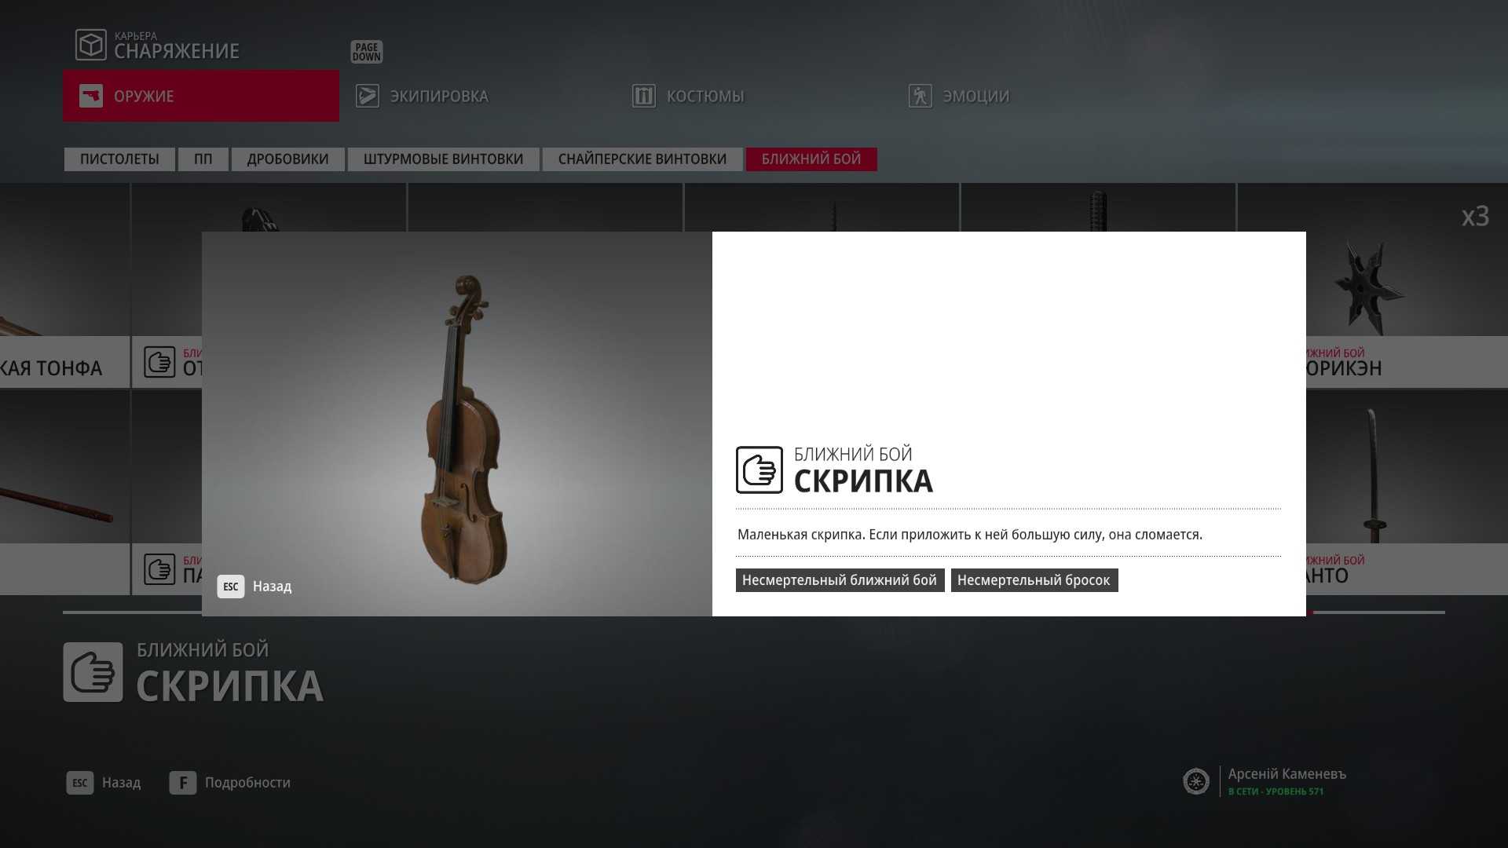Click the Несмертельный ближний бой tag
Image resolution: width=1508 pixels, height=848 pixels.
[840, 580]
